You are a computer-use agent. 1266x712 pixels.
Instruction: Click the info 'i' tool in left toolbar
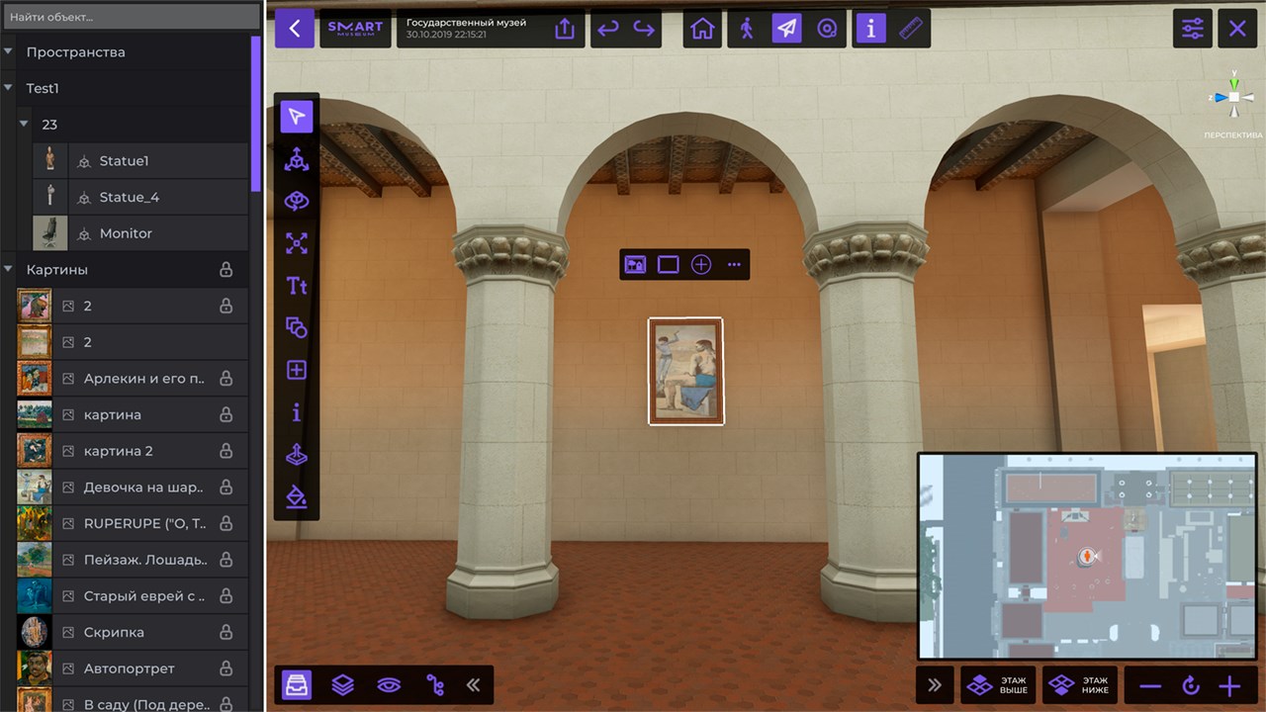point(297,412)
